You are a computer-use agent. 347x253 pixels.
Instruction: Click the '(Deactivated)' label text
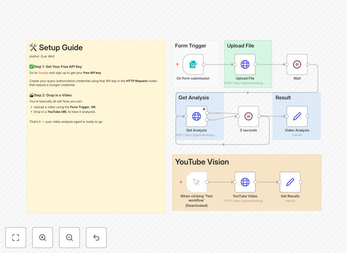point(197,205)
